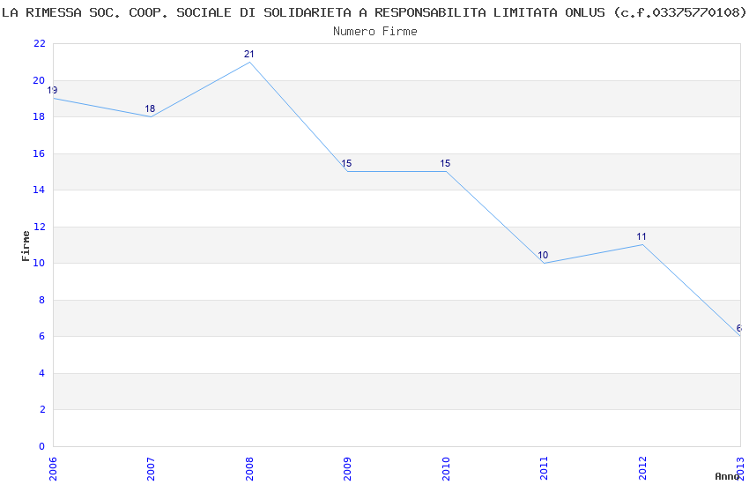Click the y-axis value 2
Image resolution: width=749 pixels, height=485 pixels.
[x=42, y=409]
